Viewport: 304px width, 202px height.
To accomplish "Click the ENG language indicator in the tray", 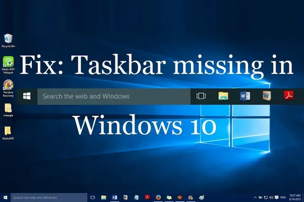I will click(x=283, y=197).
